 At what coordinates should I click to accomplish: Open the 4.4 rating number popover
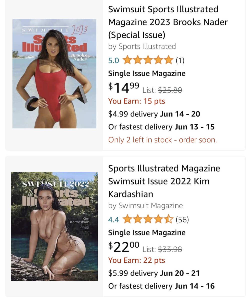click(x=113, y=220)
